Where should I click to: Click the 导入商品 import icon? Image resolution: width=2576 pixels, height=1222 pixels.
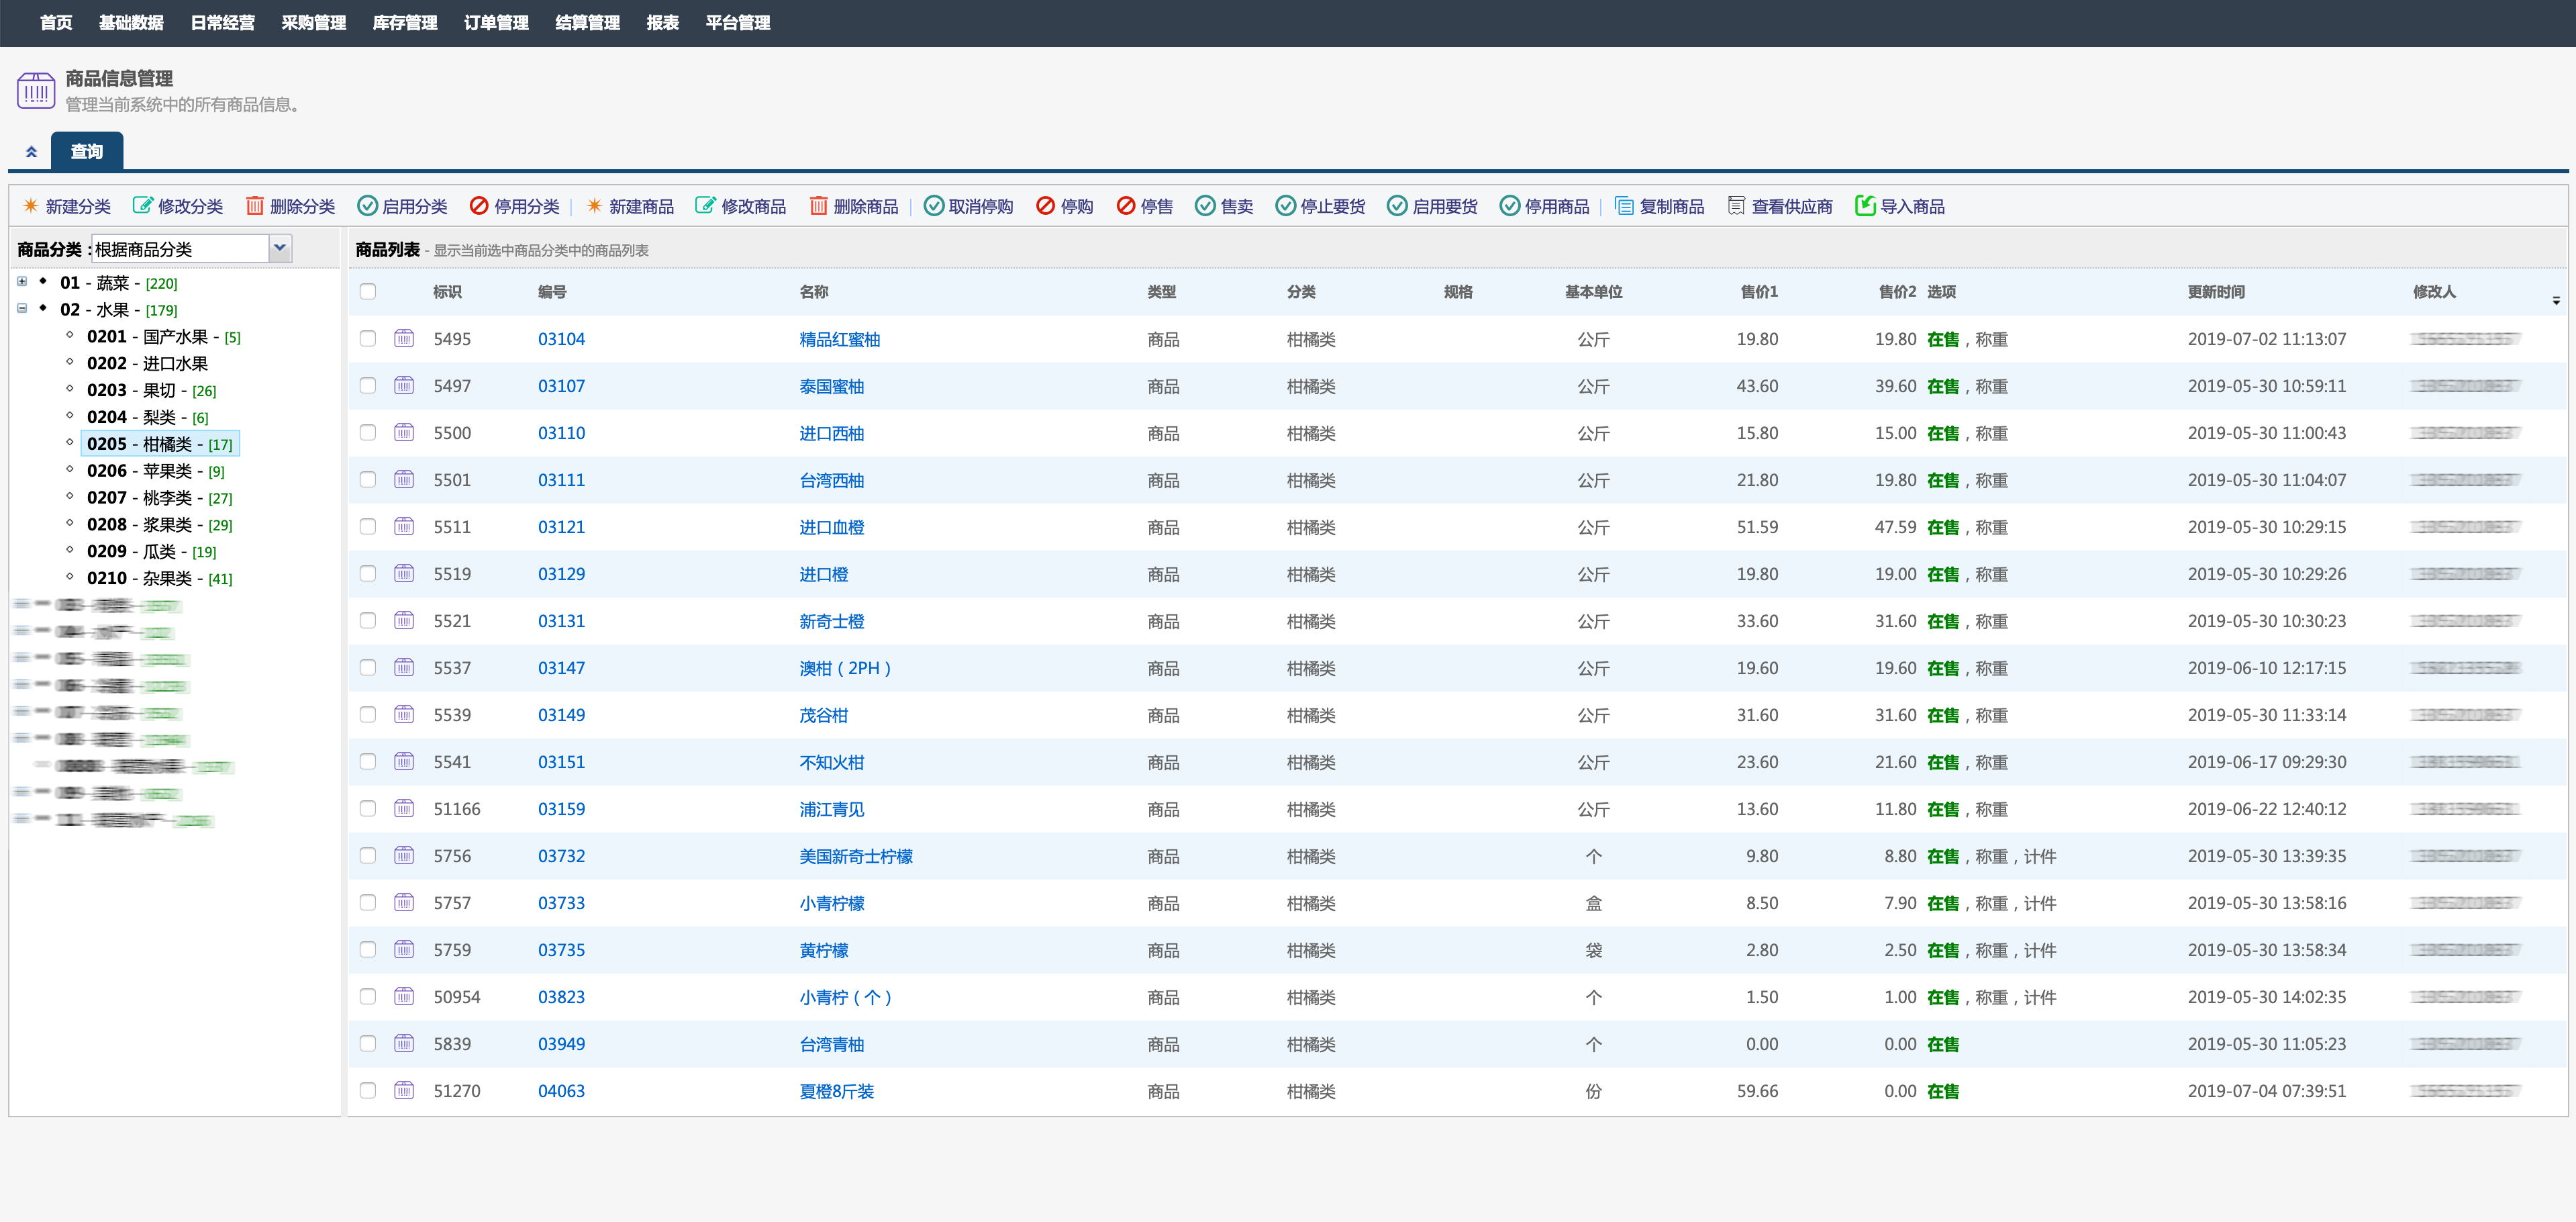click(x=1865, y=206)
